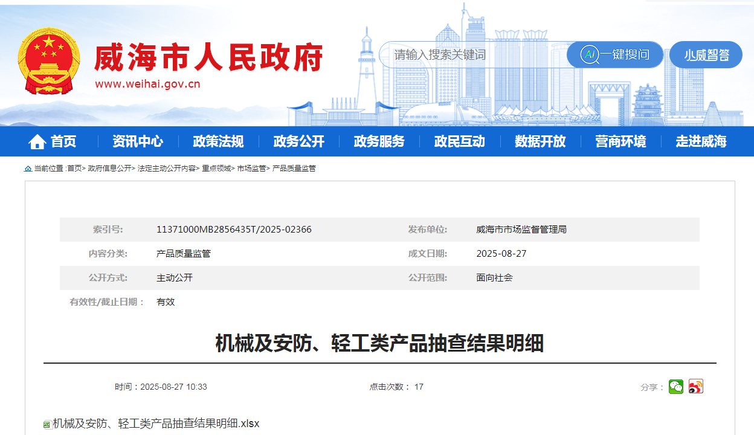This screenshot has width=754, height=435.
Task: Click the 分享 label
Action: pos(652,387)
